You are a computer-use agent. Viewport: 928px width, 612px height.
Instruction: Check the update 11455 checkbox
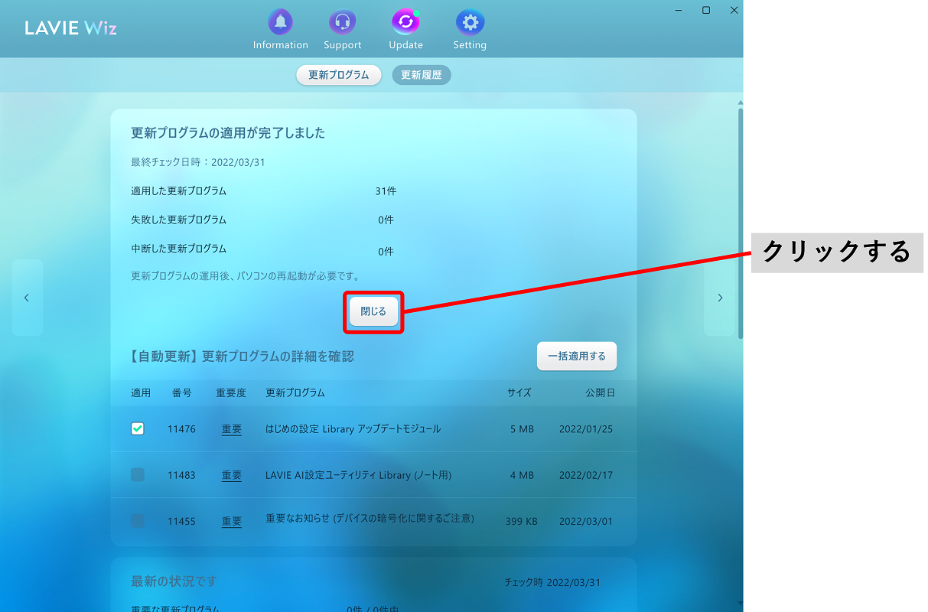tap(138, 521)
